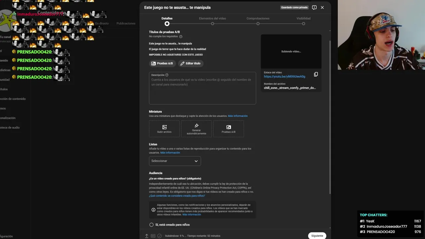The width and height of the screenshot is (425, 239).
Task: Open the youtu.be video link
Action: click(x=285, y=77)
